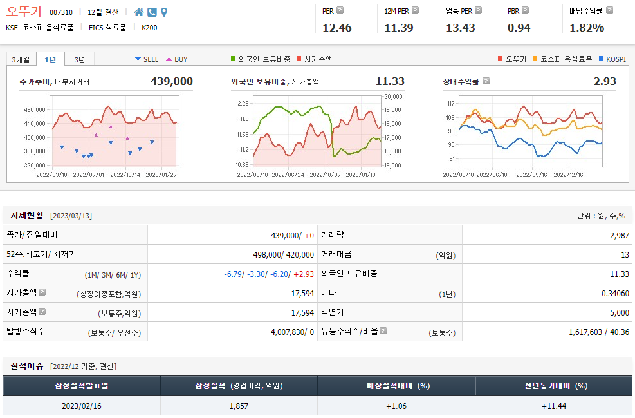Open help icon beside 유동주식수/비율

pyautogui.click(x=383, y=331)
